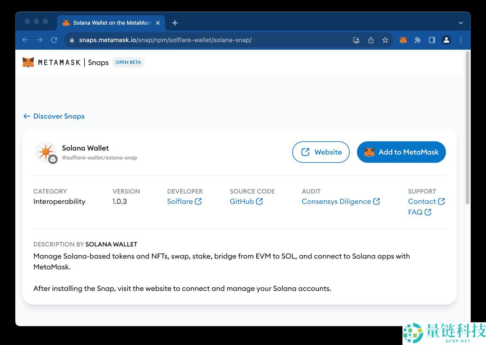Open the browser Extensions puzzle icon
The height and width of the screenshot is (345, 486).
click(x=418, y=40)
